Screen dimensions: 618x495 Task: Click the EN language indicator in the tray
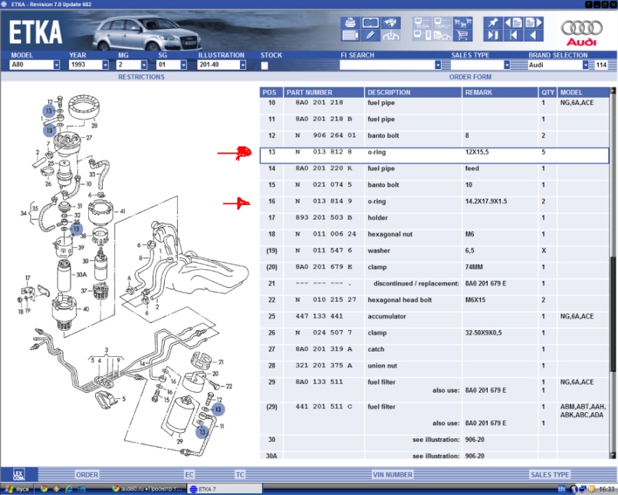[561, 489]
